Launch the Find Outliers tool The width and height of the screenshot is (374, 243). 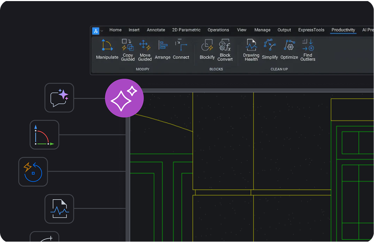(307, 50)
